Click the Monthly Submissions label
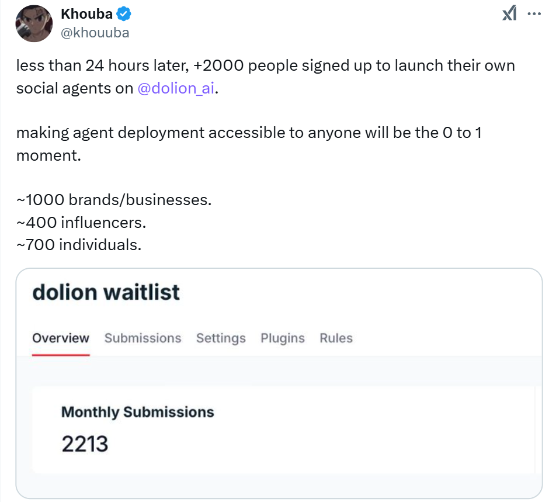The width and height of the screenshot is (556, 502). click(138, 412)
